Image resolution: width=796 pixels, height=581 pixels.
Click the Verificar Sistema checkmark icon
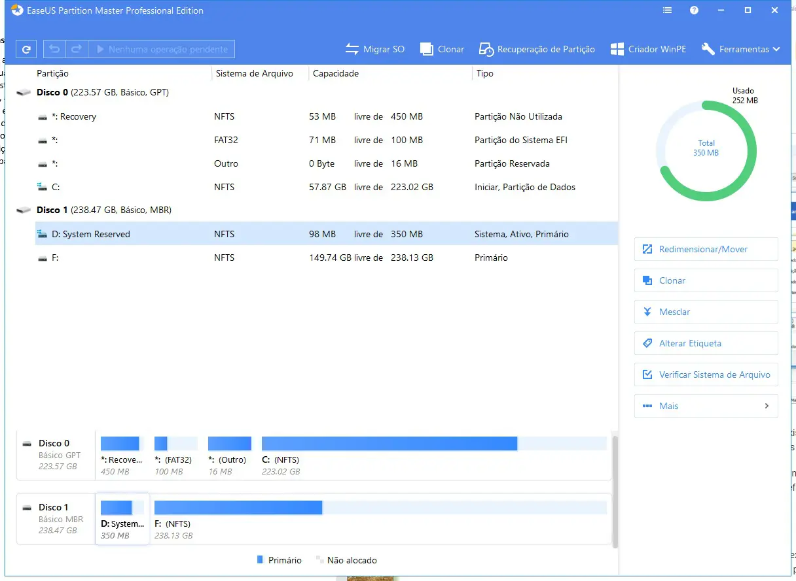pyautogui.click(x=647, y=374)
